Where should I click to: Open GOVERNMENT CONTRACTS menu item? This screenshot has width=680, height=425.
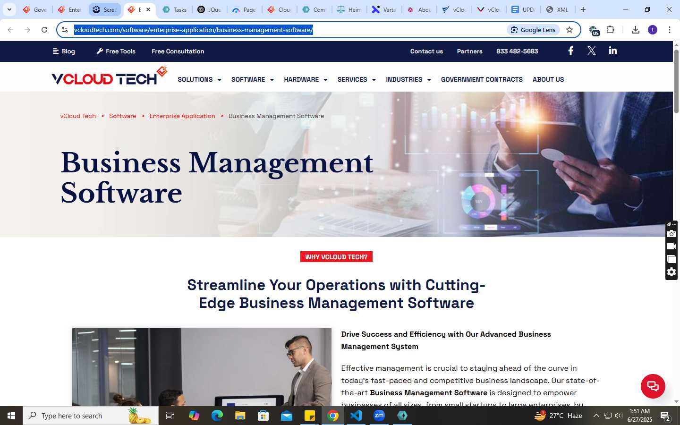pyautogui.click(x=482, y=79)
